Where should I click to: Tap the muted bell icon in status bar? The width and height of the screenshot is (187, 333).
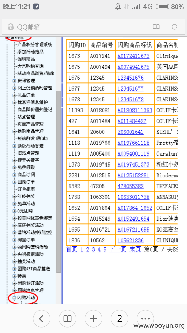click(117, 7)
